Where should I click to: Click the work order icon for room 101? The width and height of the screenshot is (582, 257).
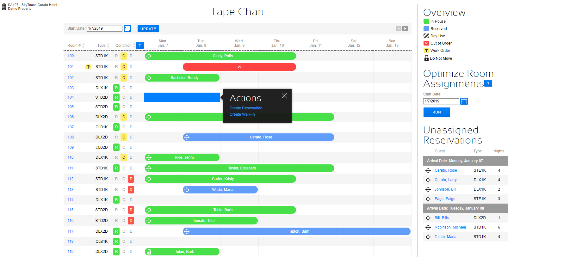pyautogui.click(x=88, y=67)
